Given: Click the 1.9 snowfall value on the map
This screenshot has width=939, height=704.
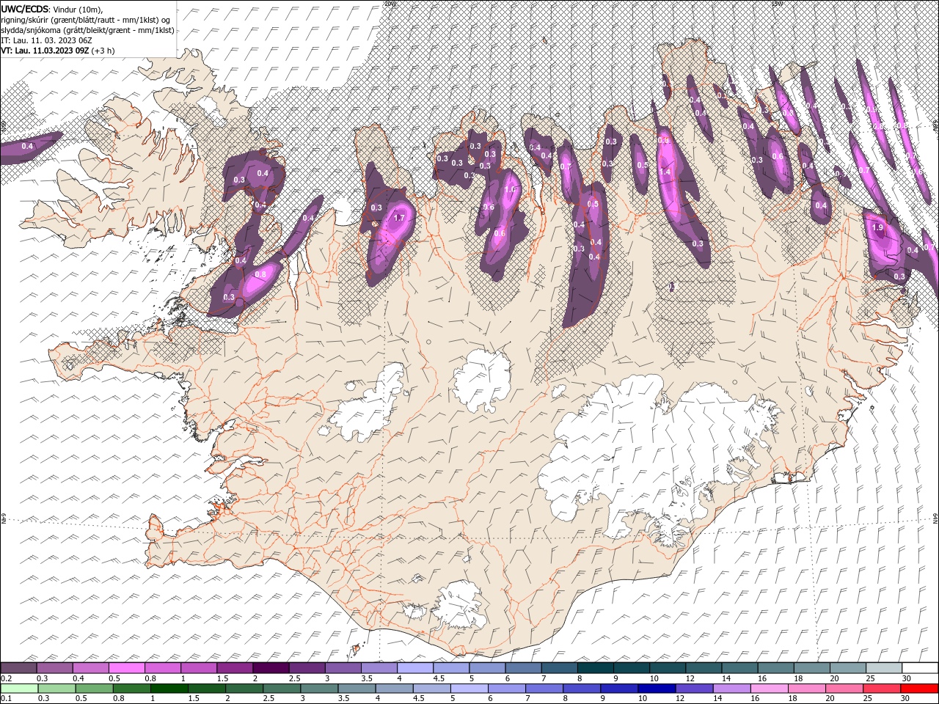Looking at the screenshot, I should pos(879,228).
